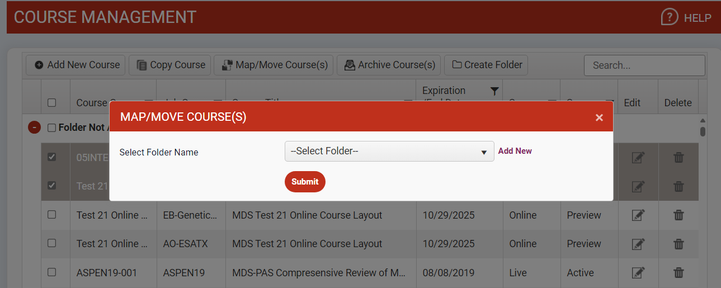Open Expiration date column filter icon
This screenshot has height=288, width=721.
(x=494, y=91)
